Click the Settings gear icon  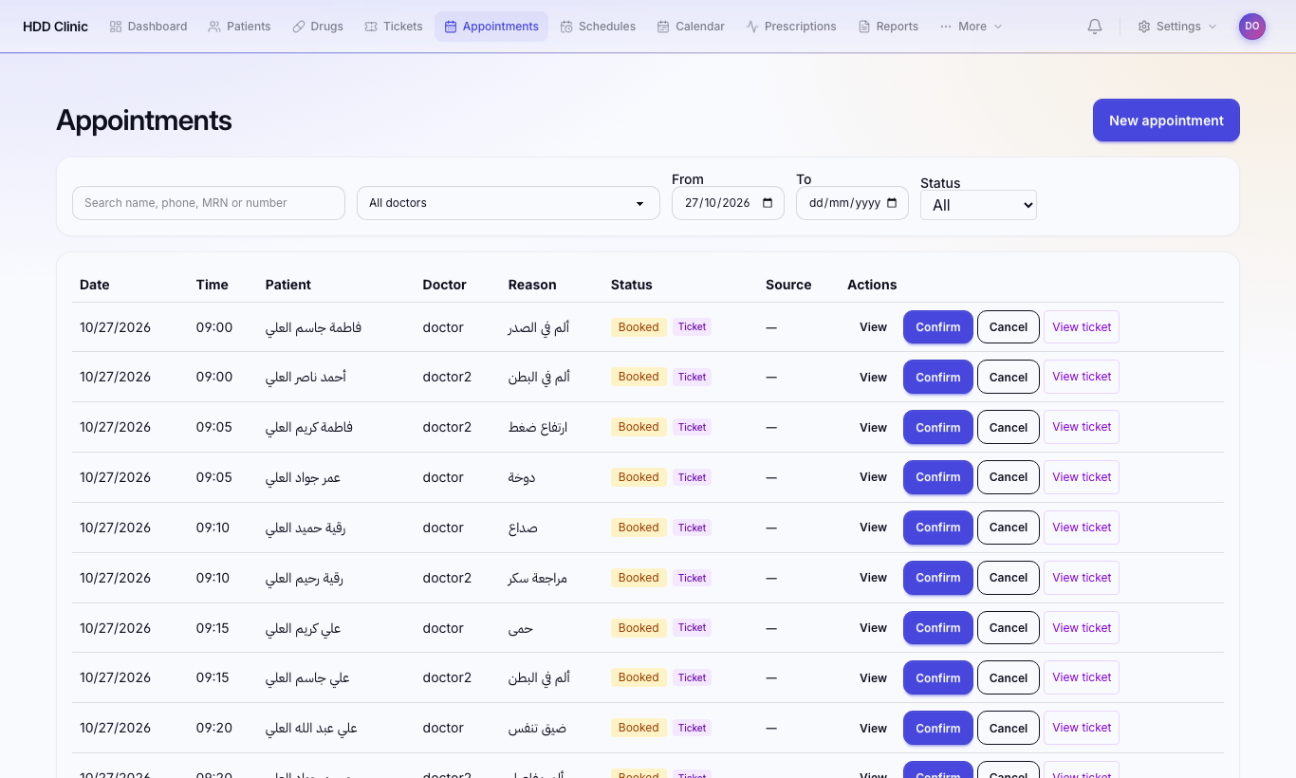point(1144,27)
